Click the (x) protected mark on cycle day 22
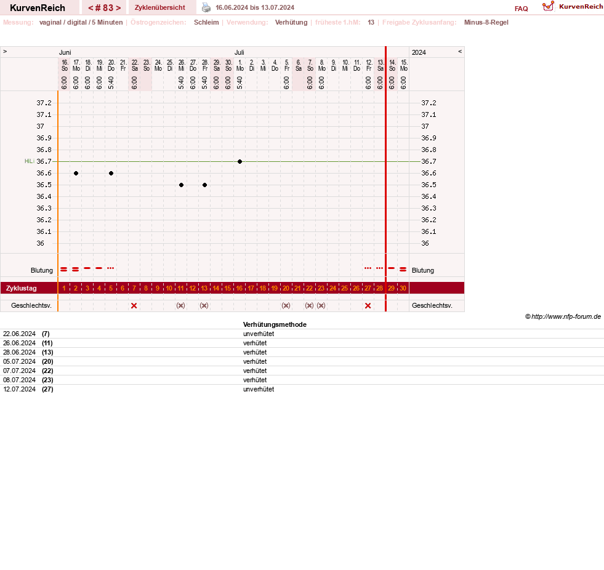This screenshot has height=570, width=604. [x=309, y=305]
